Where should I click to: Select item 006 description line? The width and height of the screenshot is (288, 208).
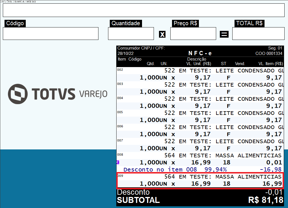coord(200,127)
